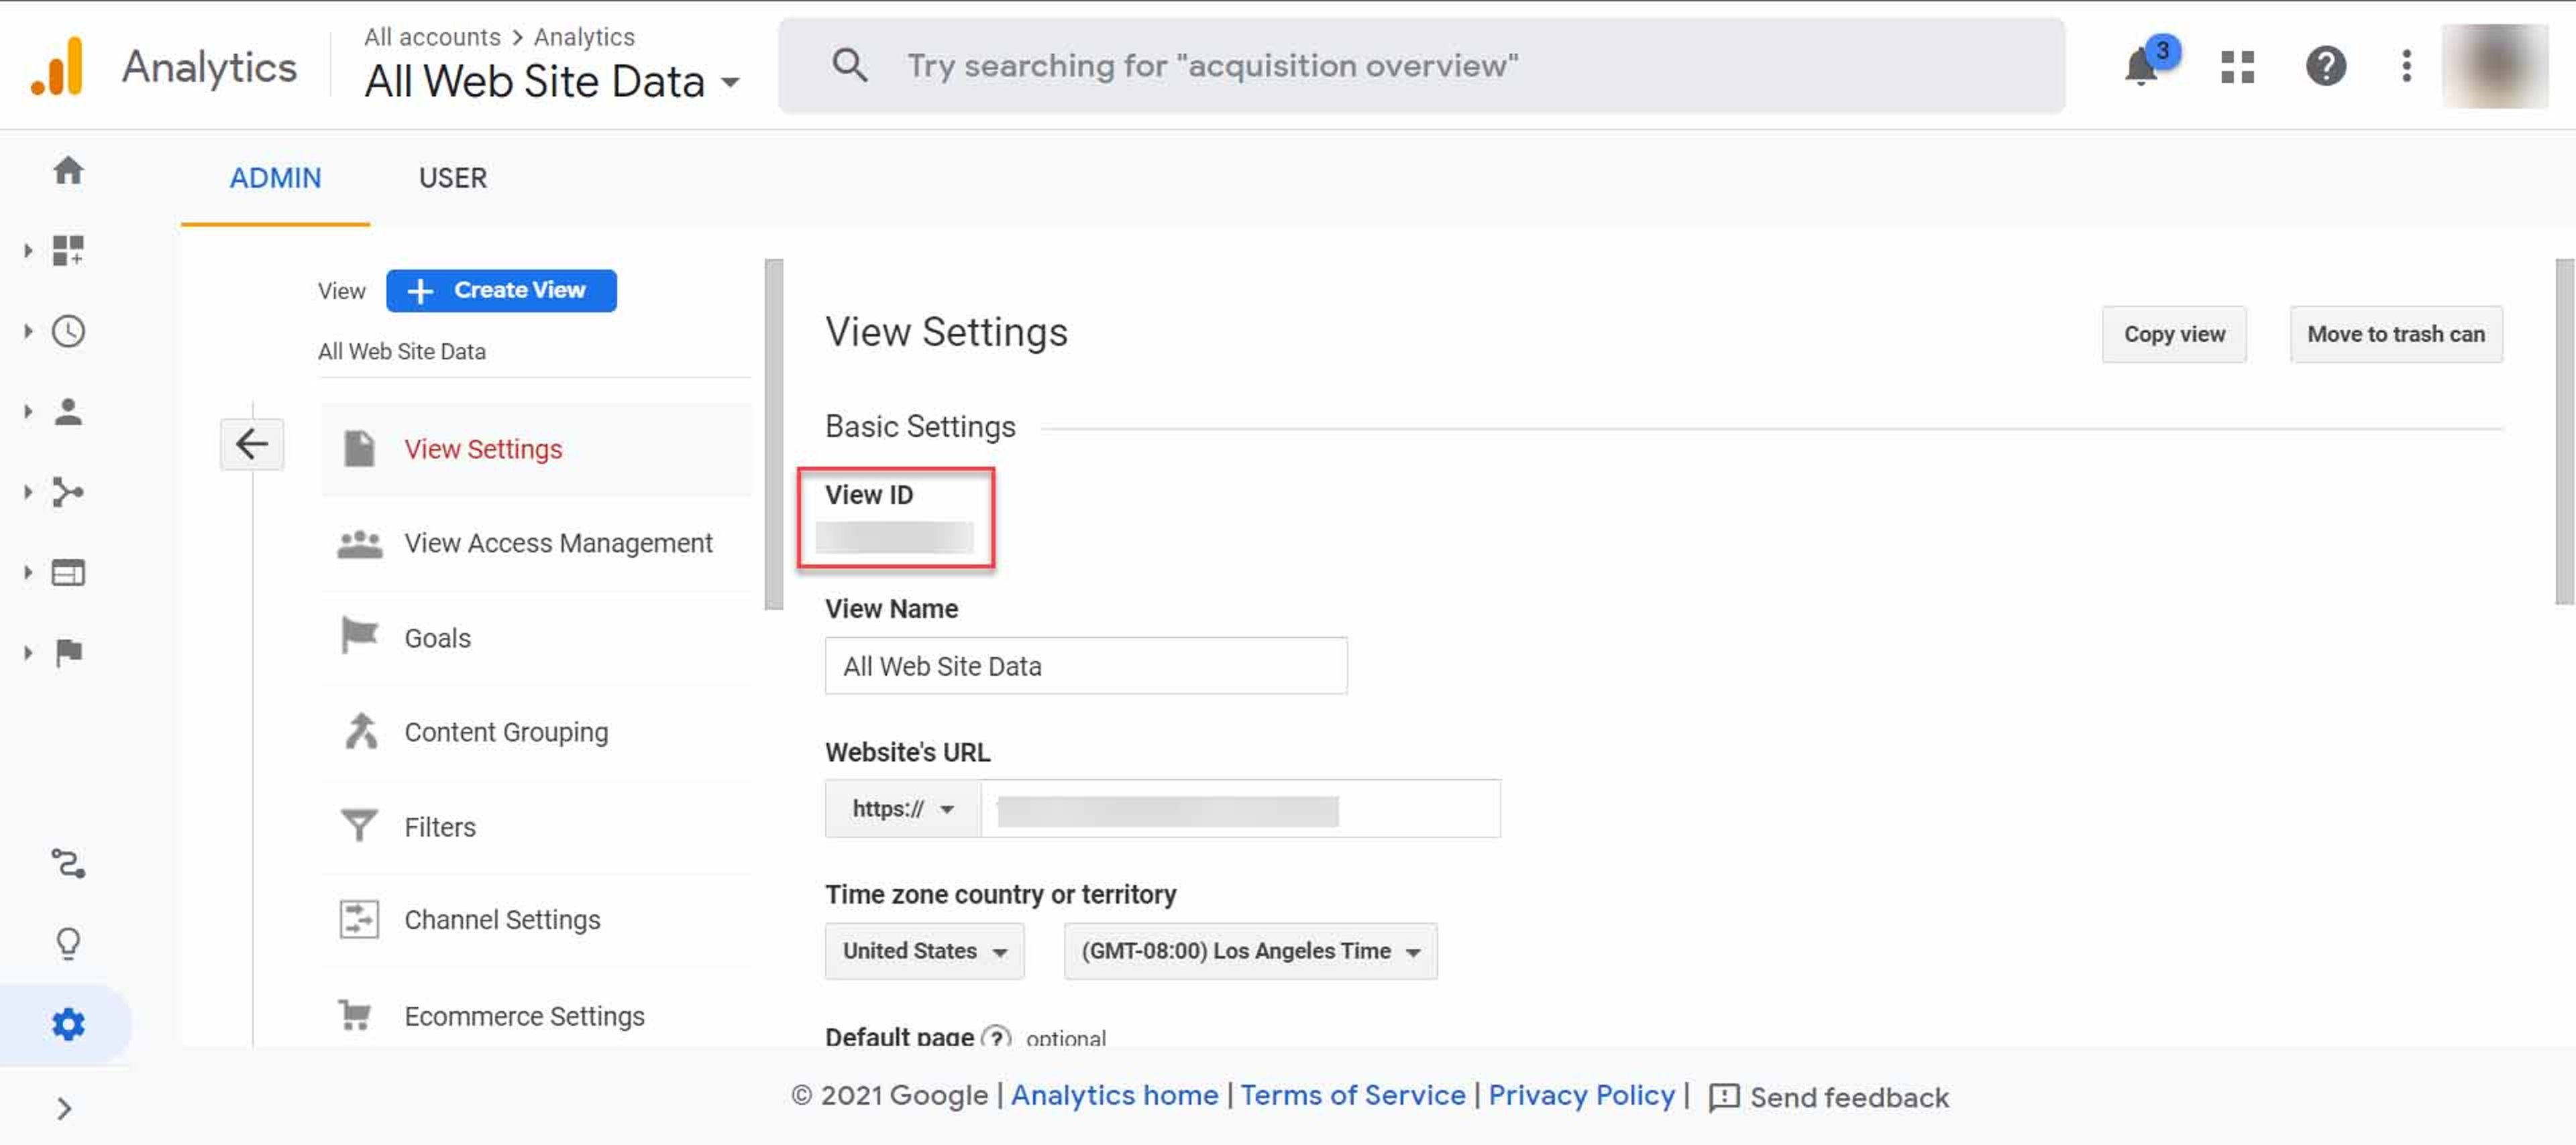Select View Settings menu item
Image resolution: width=2576 pixels, height=1145 pixels.
coord(536,450)
